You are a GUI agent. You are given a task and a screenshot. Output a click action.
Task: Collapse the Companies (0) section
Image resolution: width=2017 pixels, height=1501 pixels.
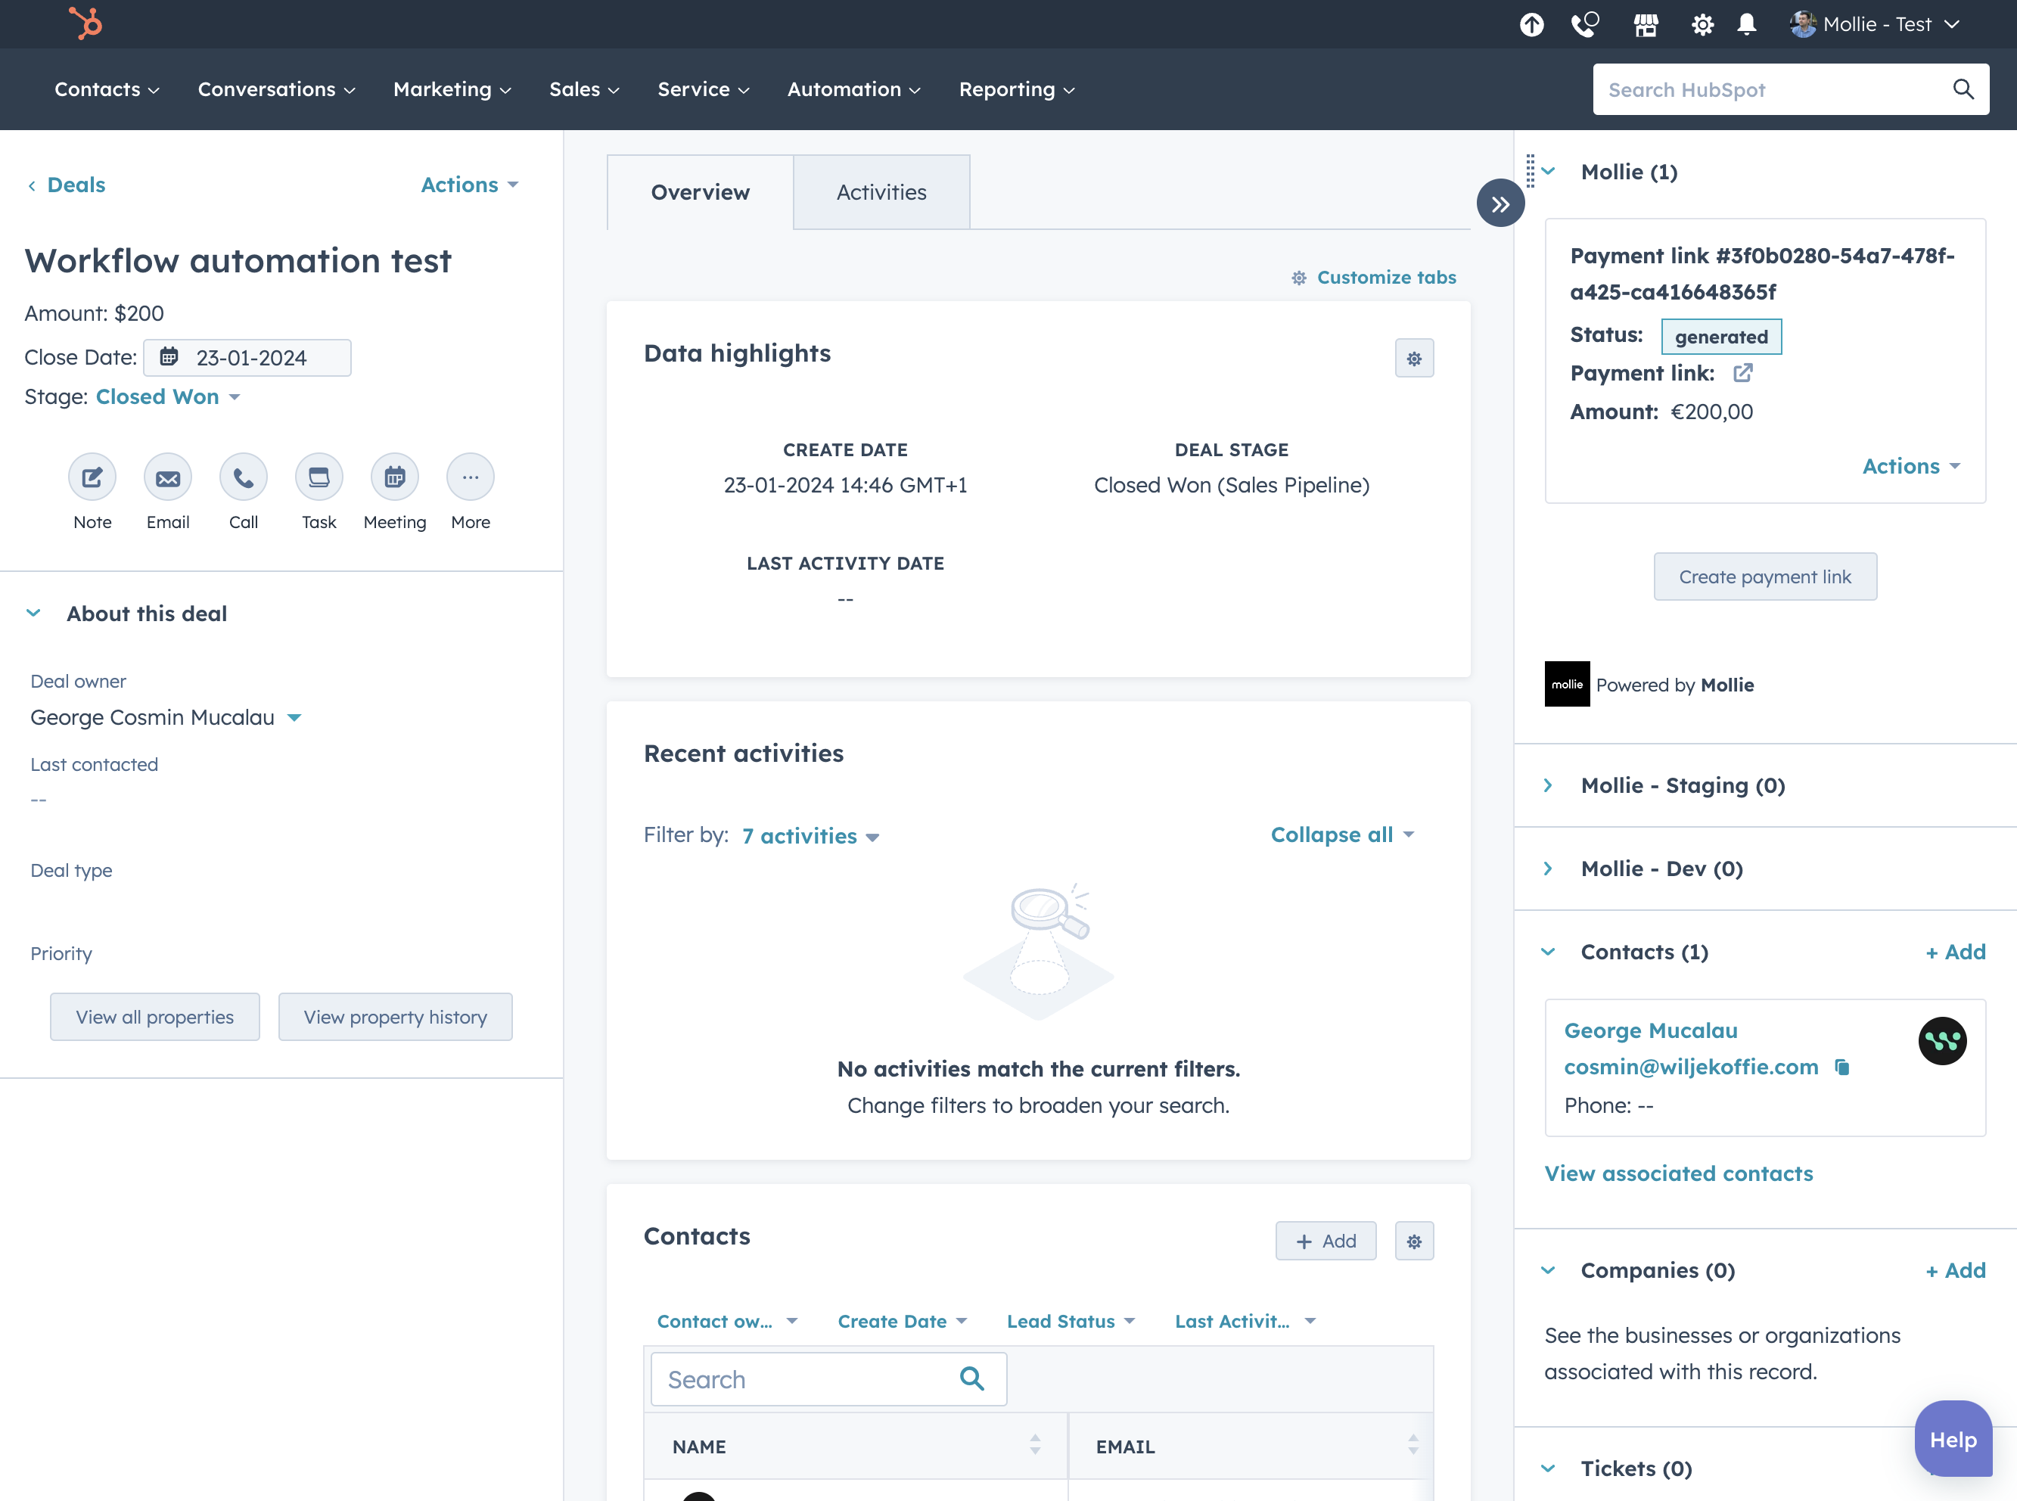coord(1548,1270)
